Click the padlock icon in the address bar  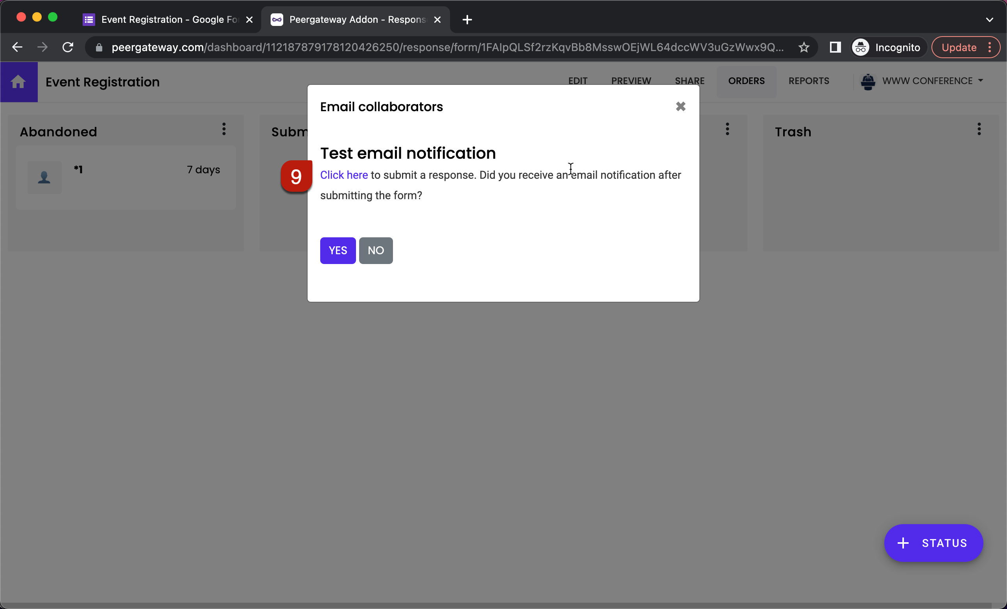point(98,48)
